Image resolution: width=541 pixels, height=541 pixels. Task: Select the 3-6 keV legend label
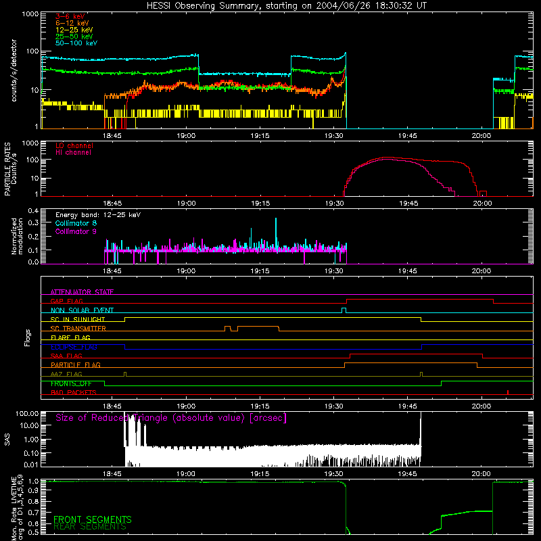pos(70,16)
